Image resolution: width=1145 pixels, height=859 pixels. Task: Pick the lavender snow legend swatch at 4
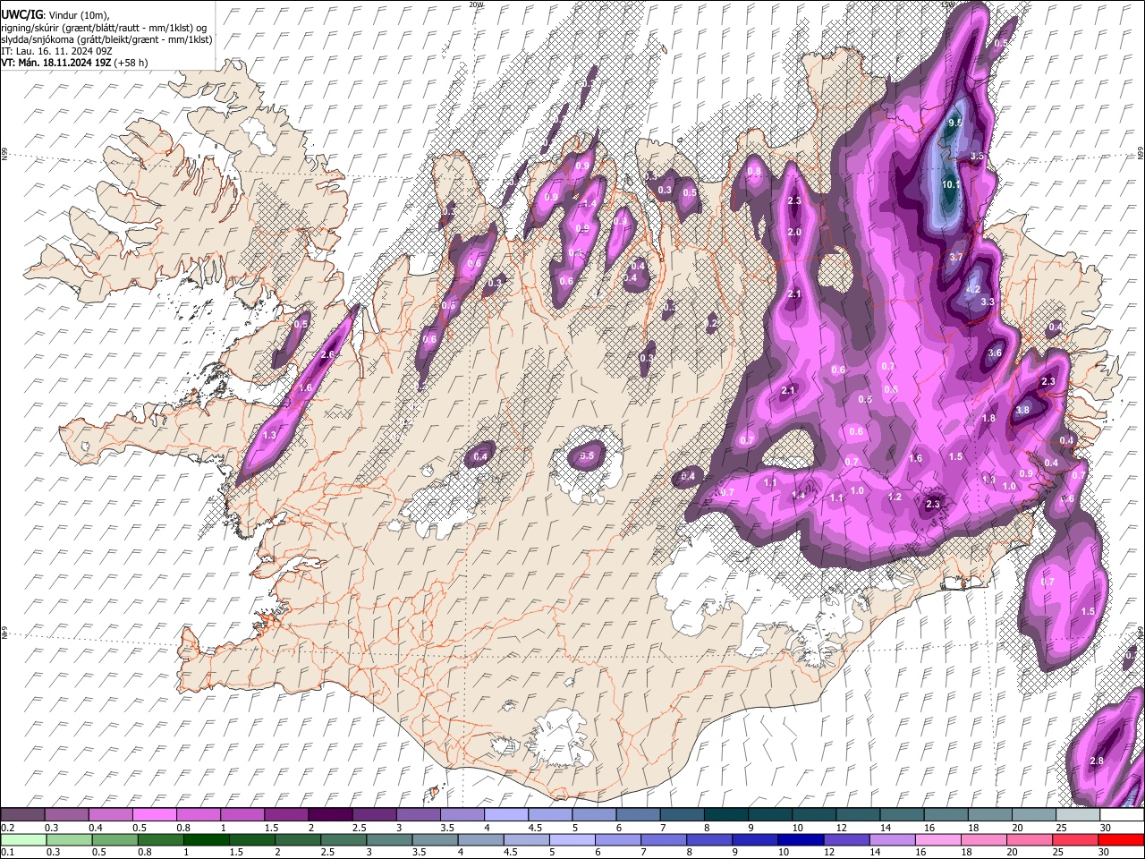(506, 814)
